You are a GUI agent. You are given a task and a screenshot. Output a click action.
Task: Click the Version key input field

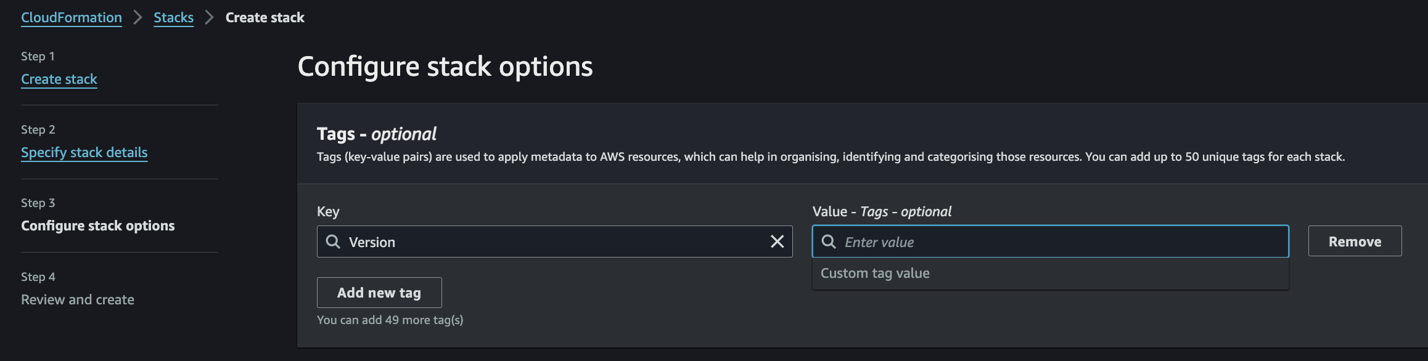click(554, 241)
